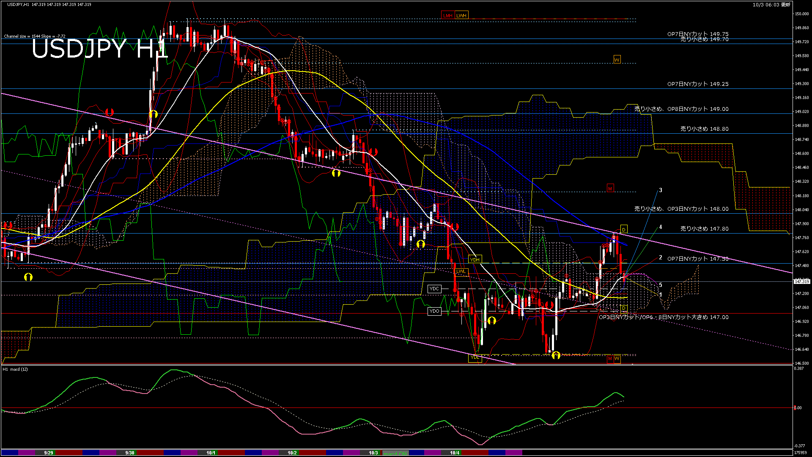
Task: Toggle the macd ON button
Action: [x=395, y=453]
